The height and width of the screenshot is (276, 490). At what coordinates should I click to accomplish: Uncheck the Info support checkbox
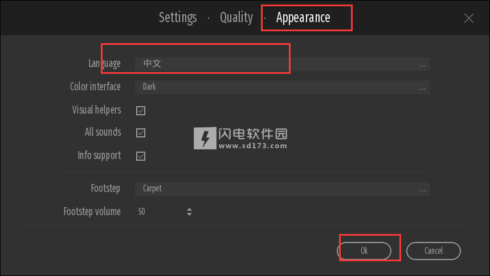coord(141,156)
